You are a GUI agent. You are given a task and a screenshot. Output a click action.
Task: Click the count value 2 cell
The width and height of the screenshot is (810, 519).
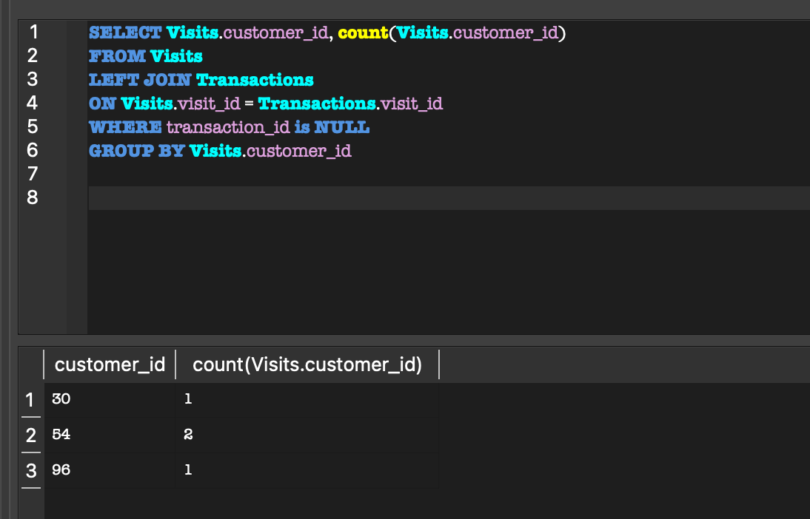(x=307, y=435)
